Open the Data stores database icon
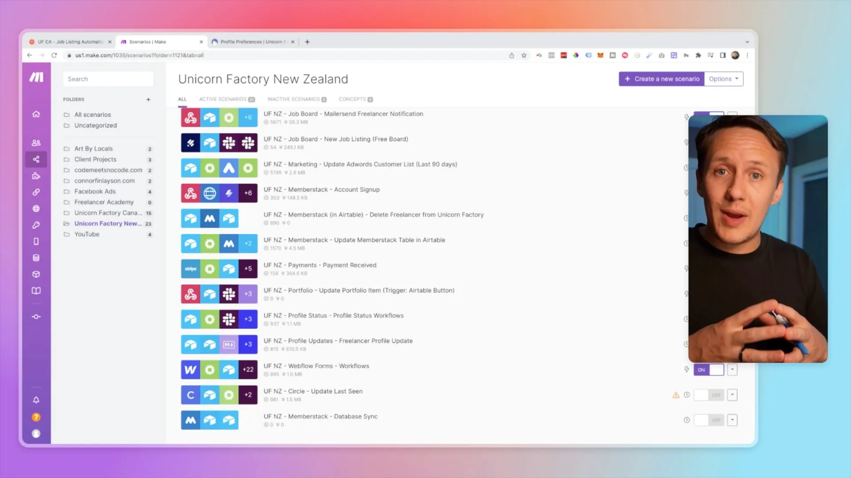Viewport: 851px width, 478px height. (36, 258)
